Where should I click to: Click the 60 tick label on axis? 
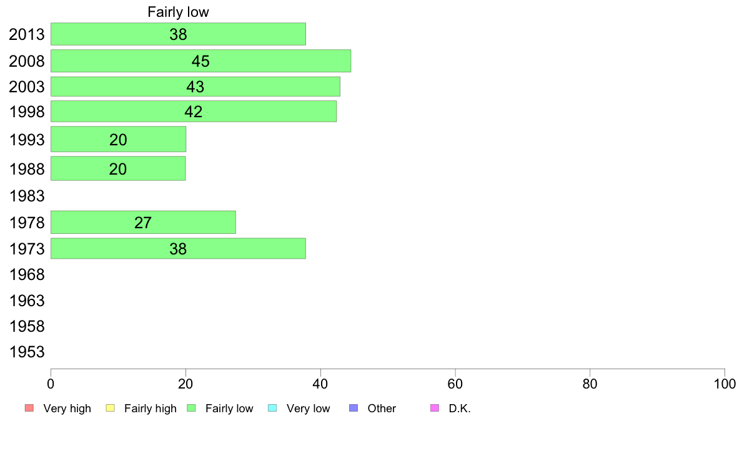tap(455, 384)
